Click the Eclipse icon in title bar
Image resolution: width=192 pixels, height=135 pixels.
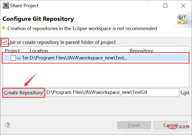click(x=6, y=6)
